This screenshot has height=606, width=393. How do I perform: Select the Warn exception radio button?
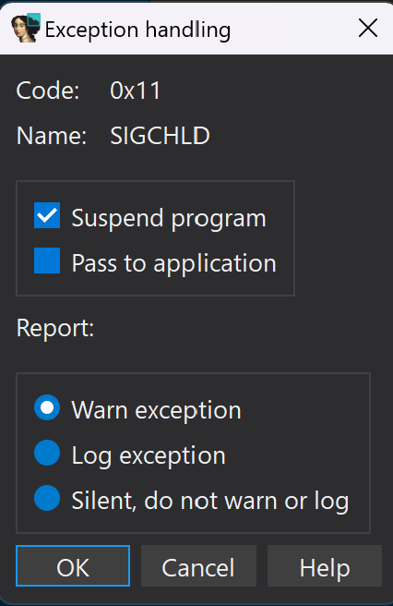click(47, 407)
